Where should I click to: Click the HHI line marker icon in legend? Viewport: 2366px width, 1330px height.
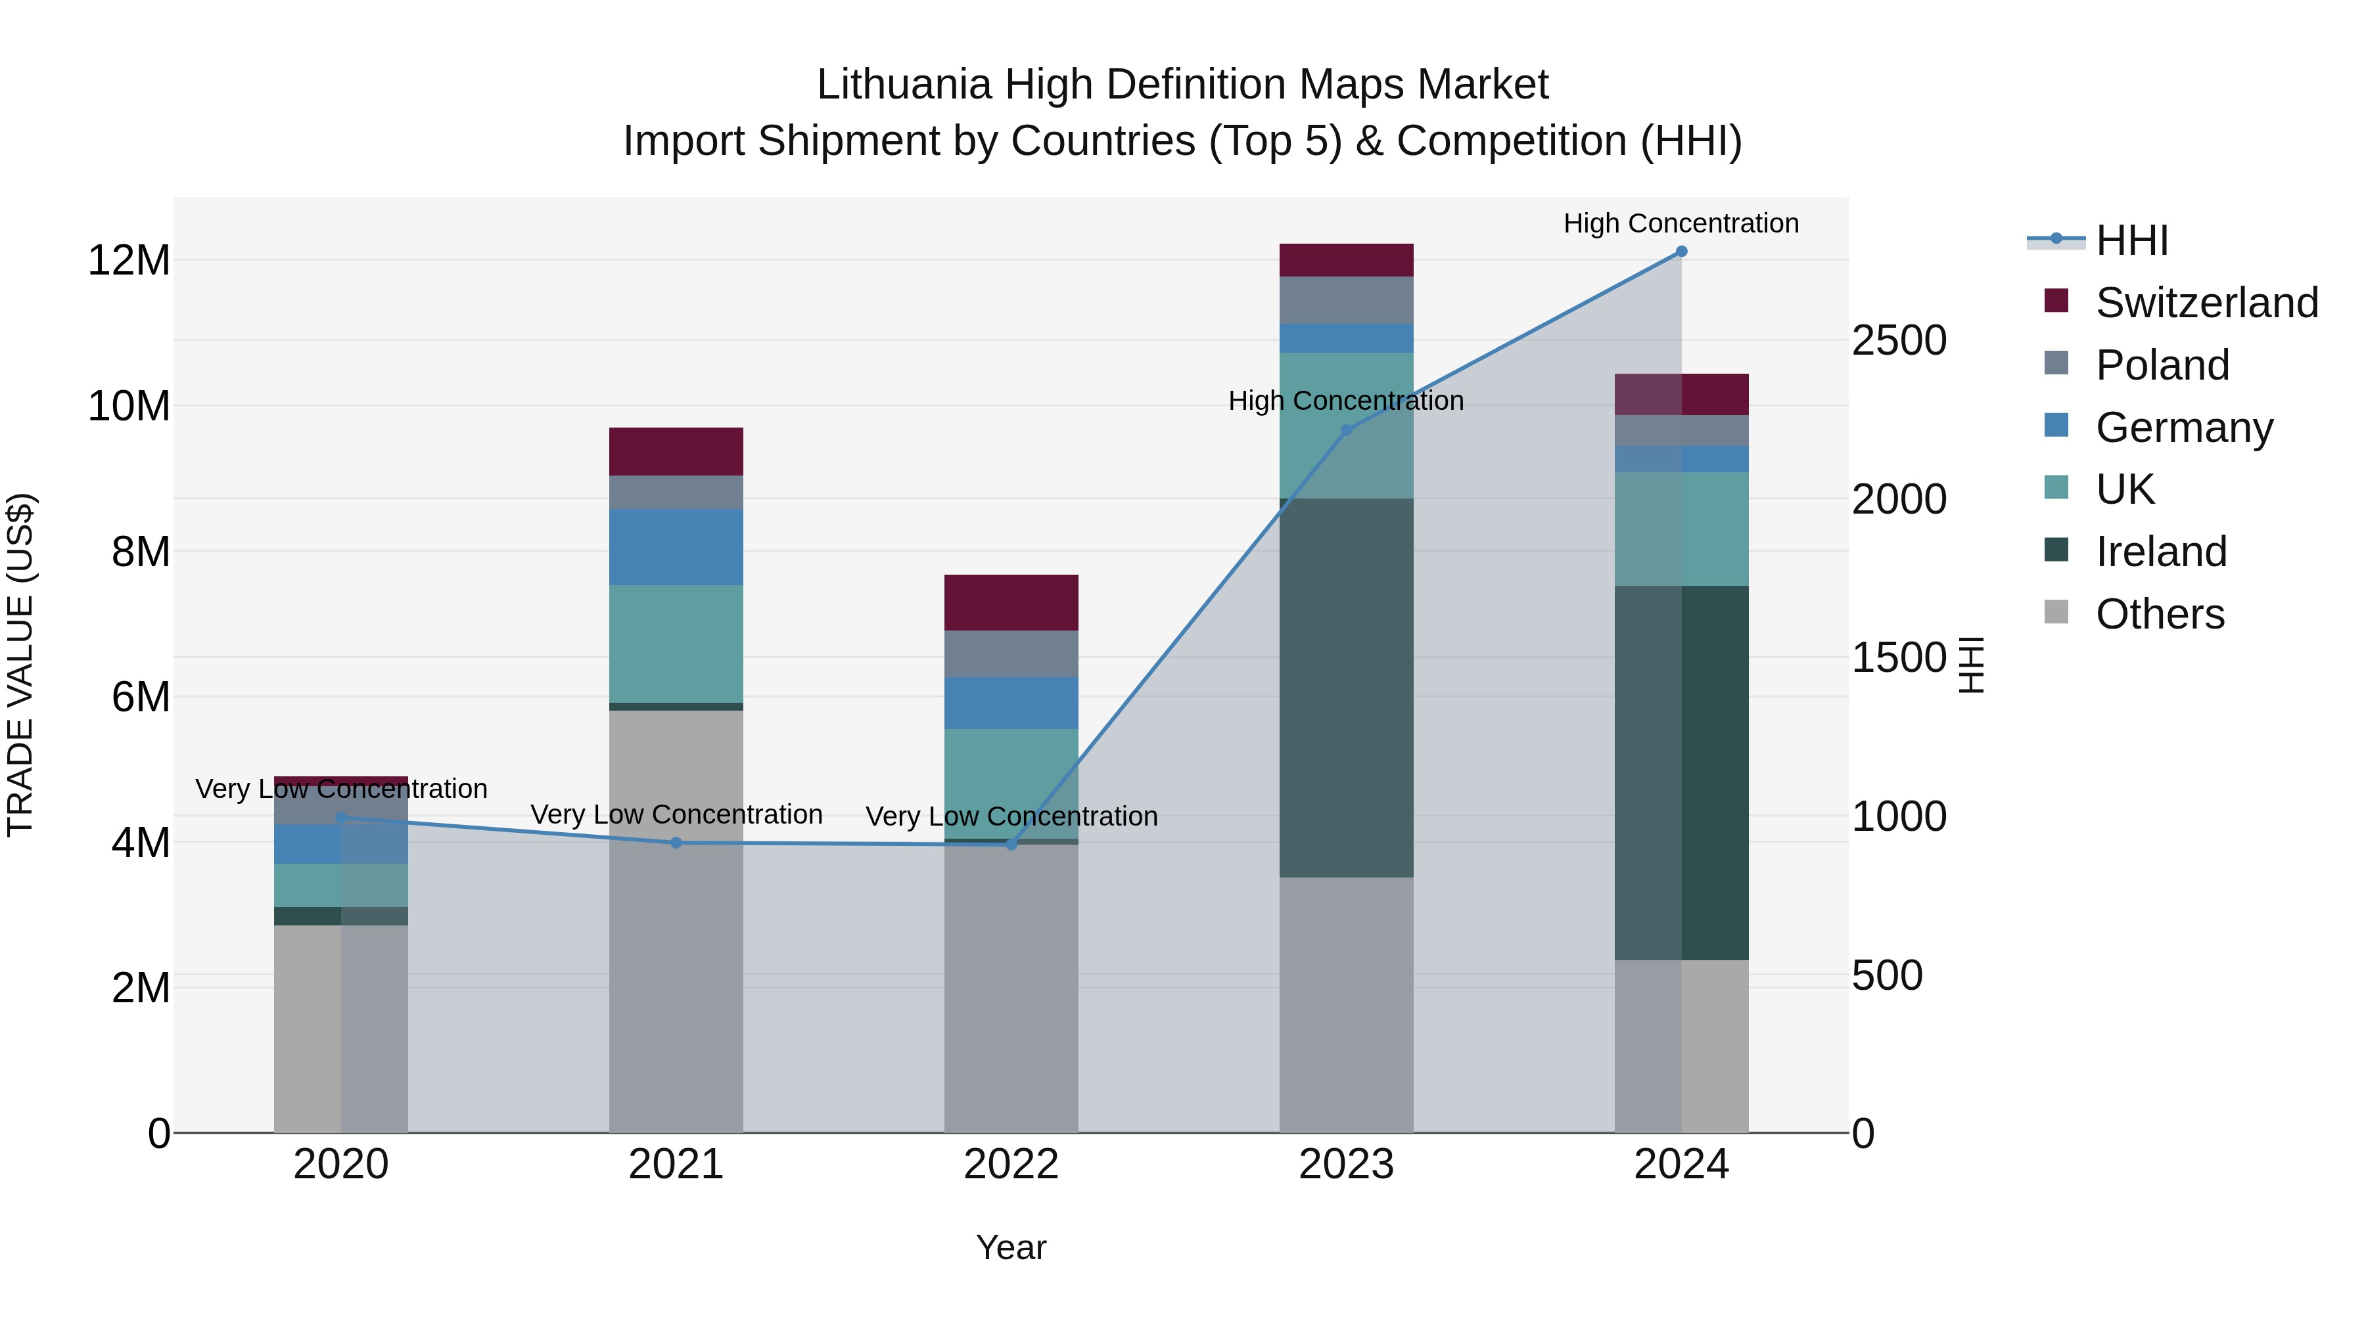tap(2056, 238)
